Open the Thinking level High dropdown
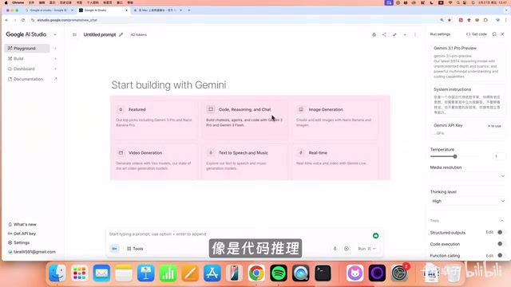511x287 pixels. coord(468,201)
